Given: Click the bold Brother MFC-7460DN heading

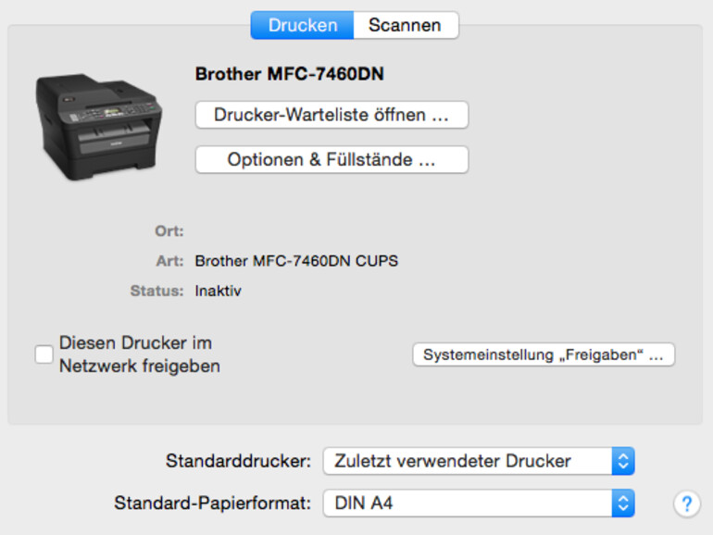Looking at the screenshot, I should tap(289, 74).
